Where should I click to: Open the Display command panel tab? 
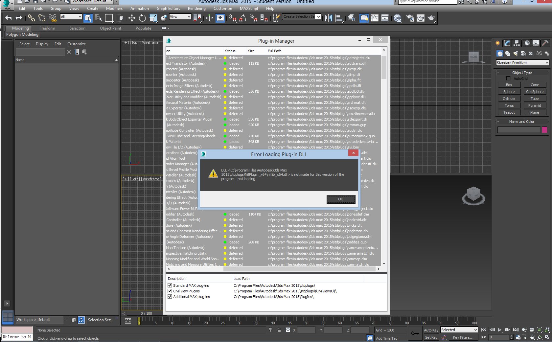tap(536, 43)
